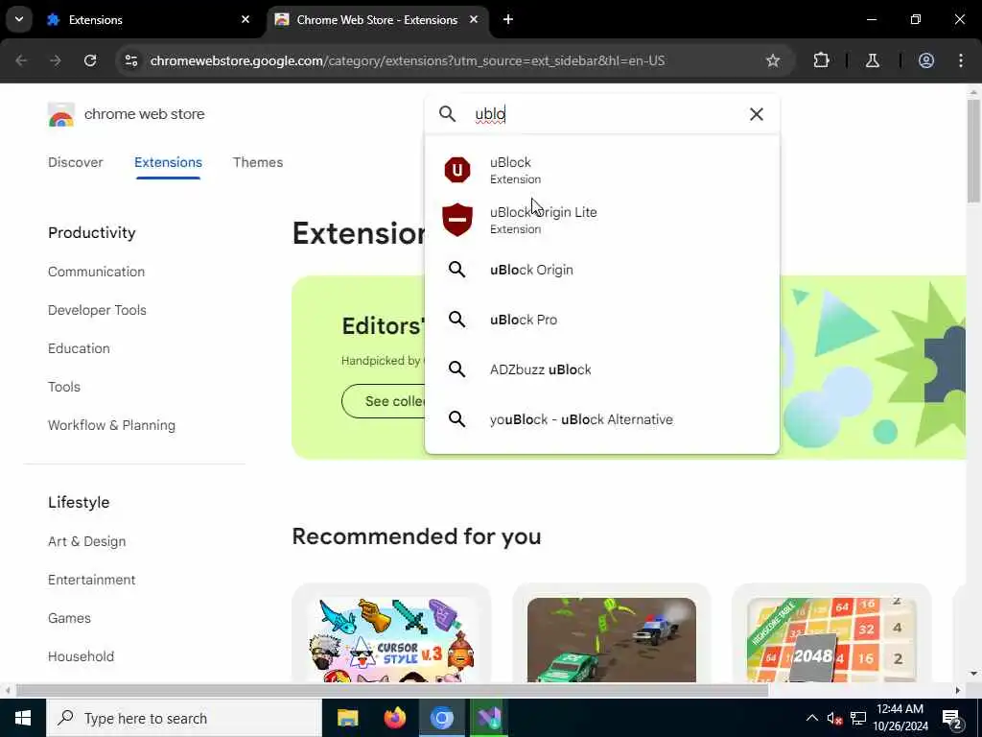
Task: Choose the uBlock Origin search suggestion
Action: pos(602,270)
